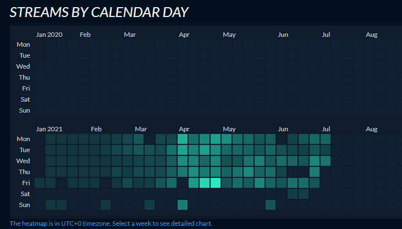Select the isolated Thursday cell in late June 2021

(x=315, y=172)
